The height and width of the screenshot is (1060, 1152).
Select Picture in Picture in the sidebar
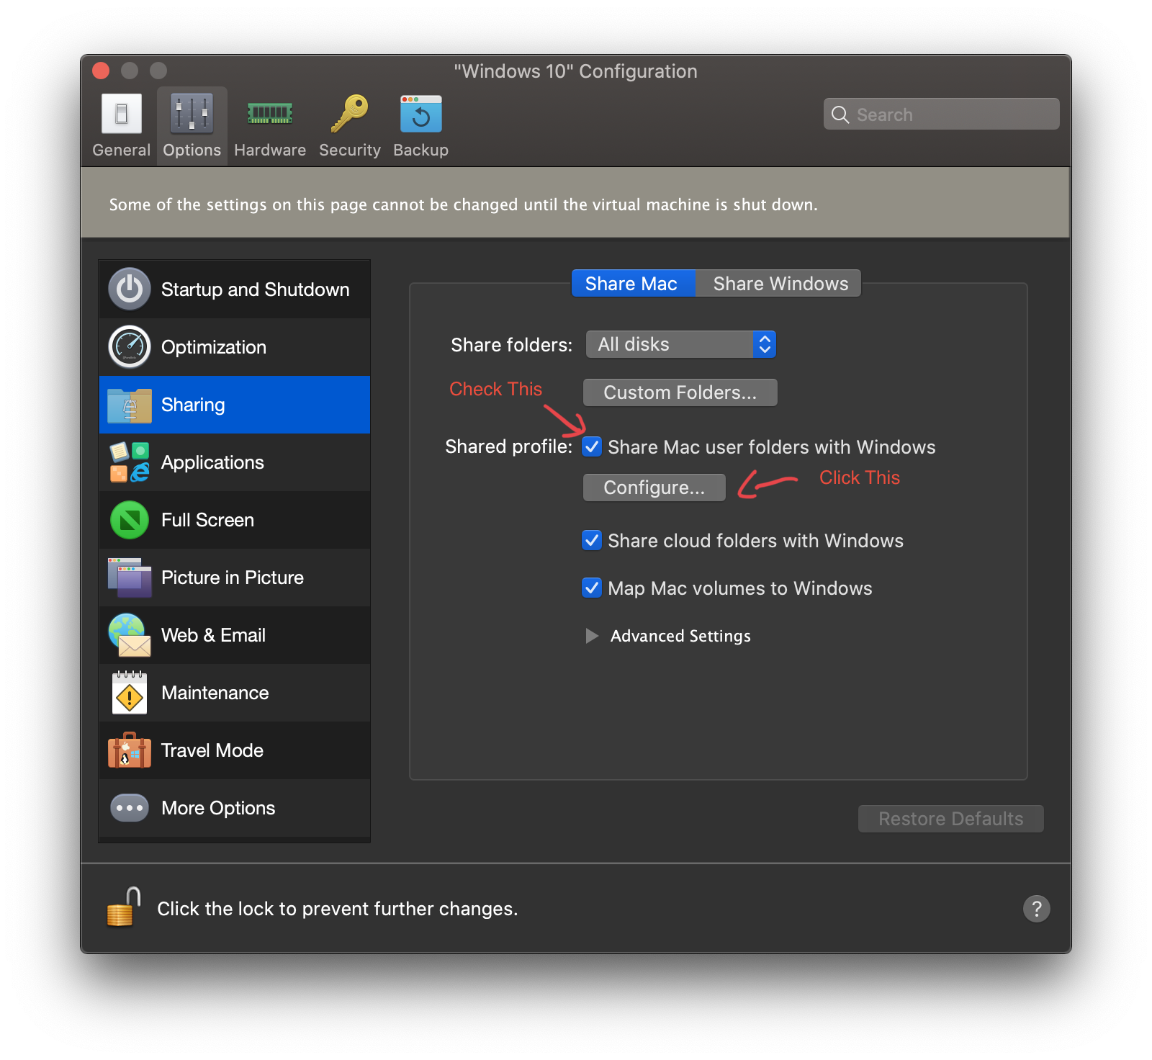click(x=235, y=578)
